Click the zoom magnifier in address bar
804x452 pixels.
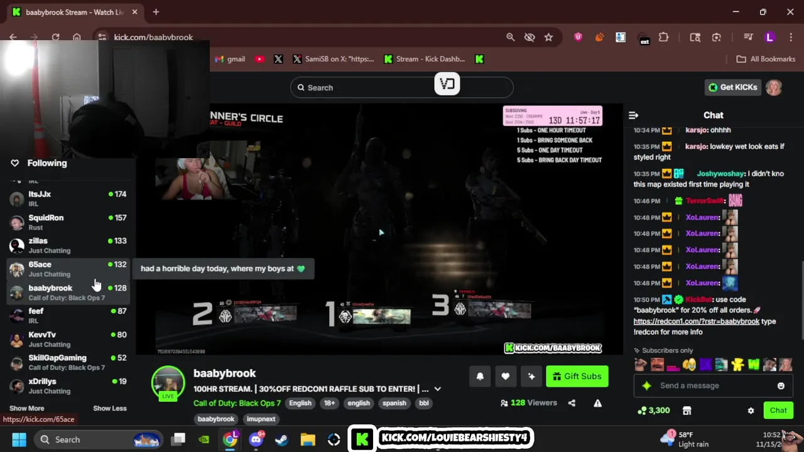point(511,37)
